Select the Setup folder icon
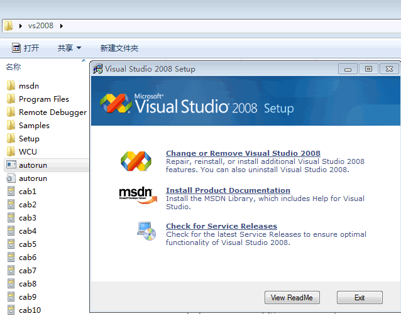Viewport: 401px width, 316px height. [11, 139]
